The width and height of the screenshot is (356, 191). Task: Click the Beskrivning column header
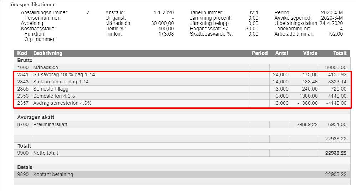[48, 53]
